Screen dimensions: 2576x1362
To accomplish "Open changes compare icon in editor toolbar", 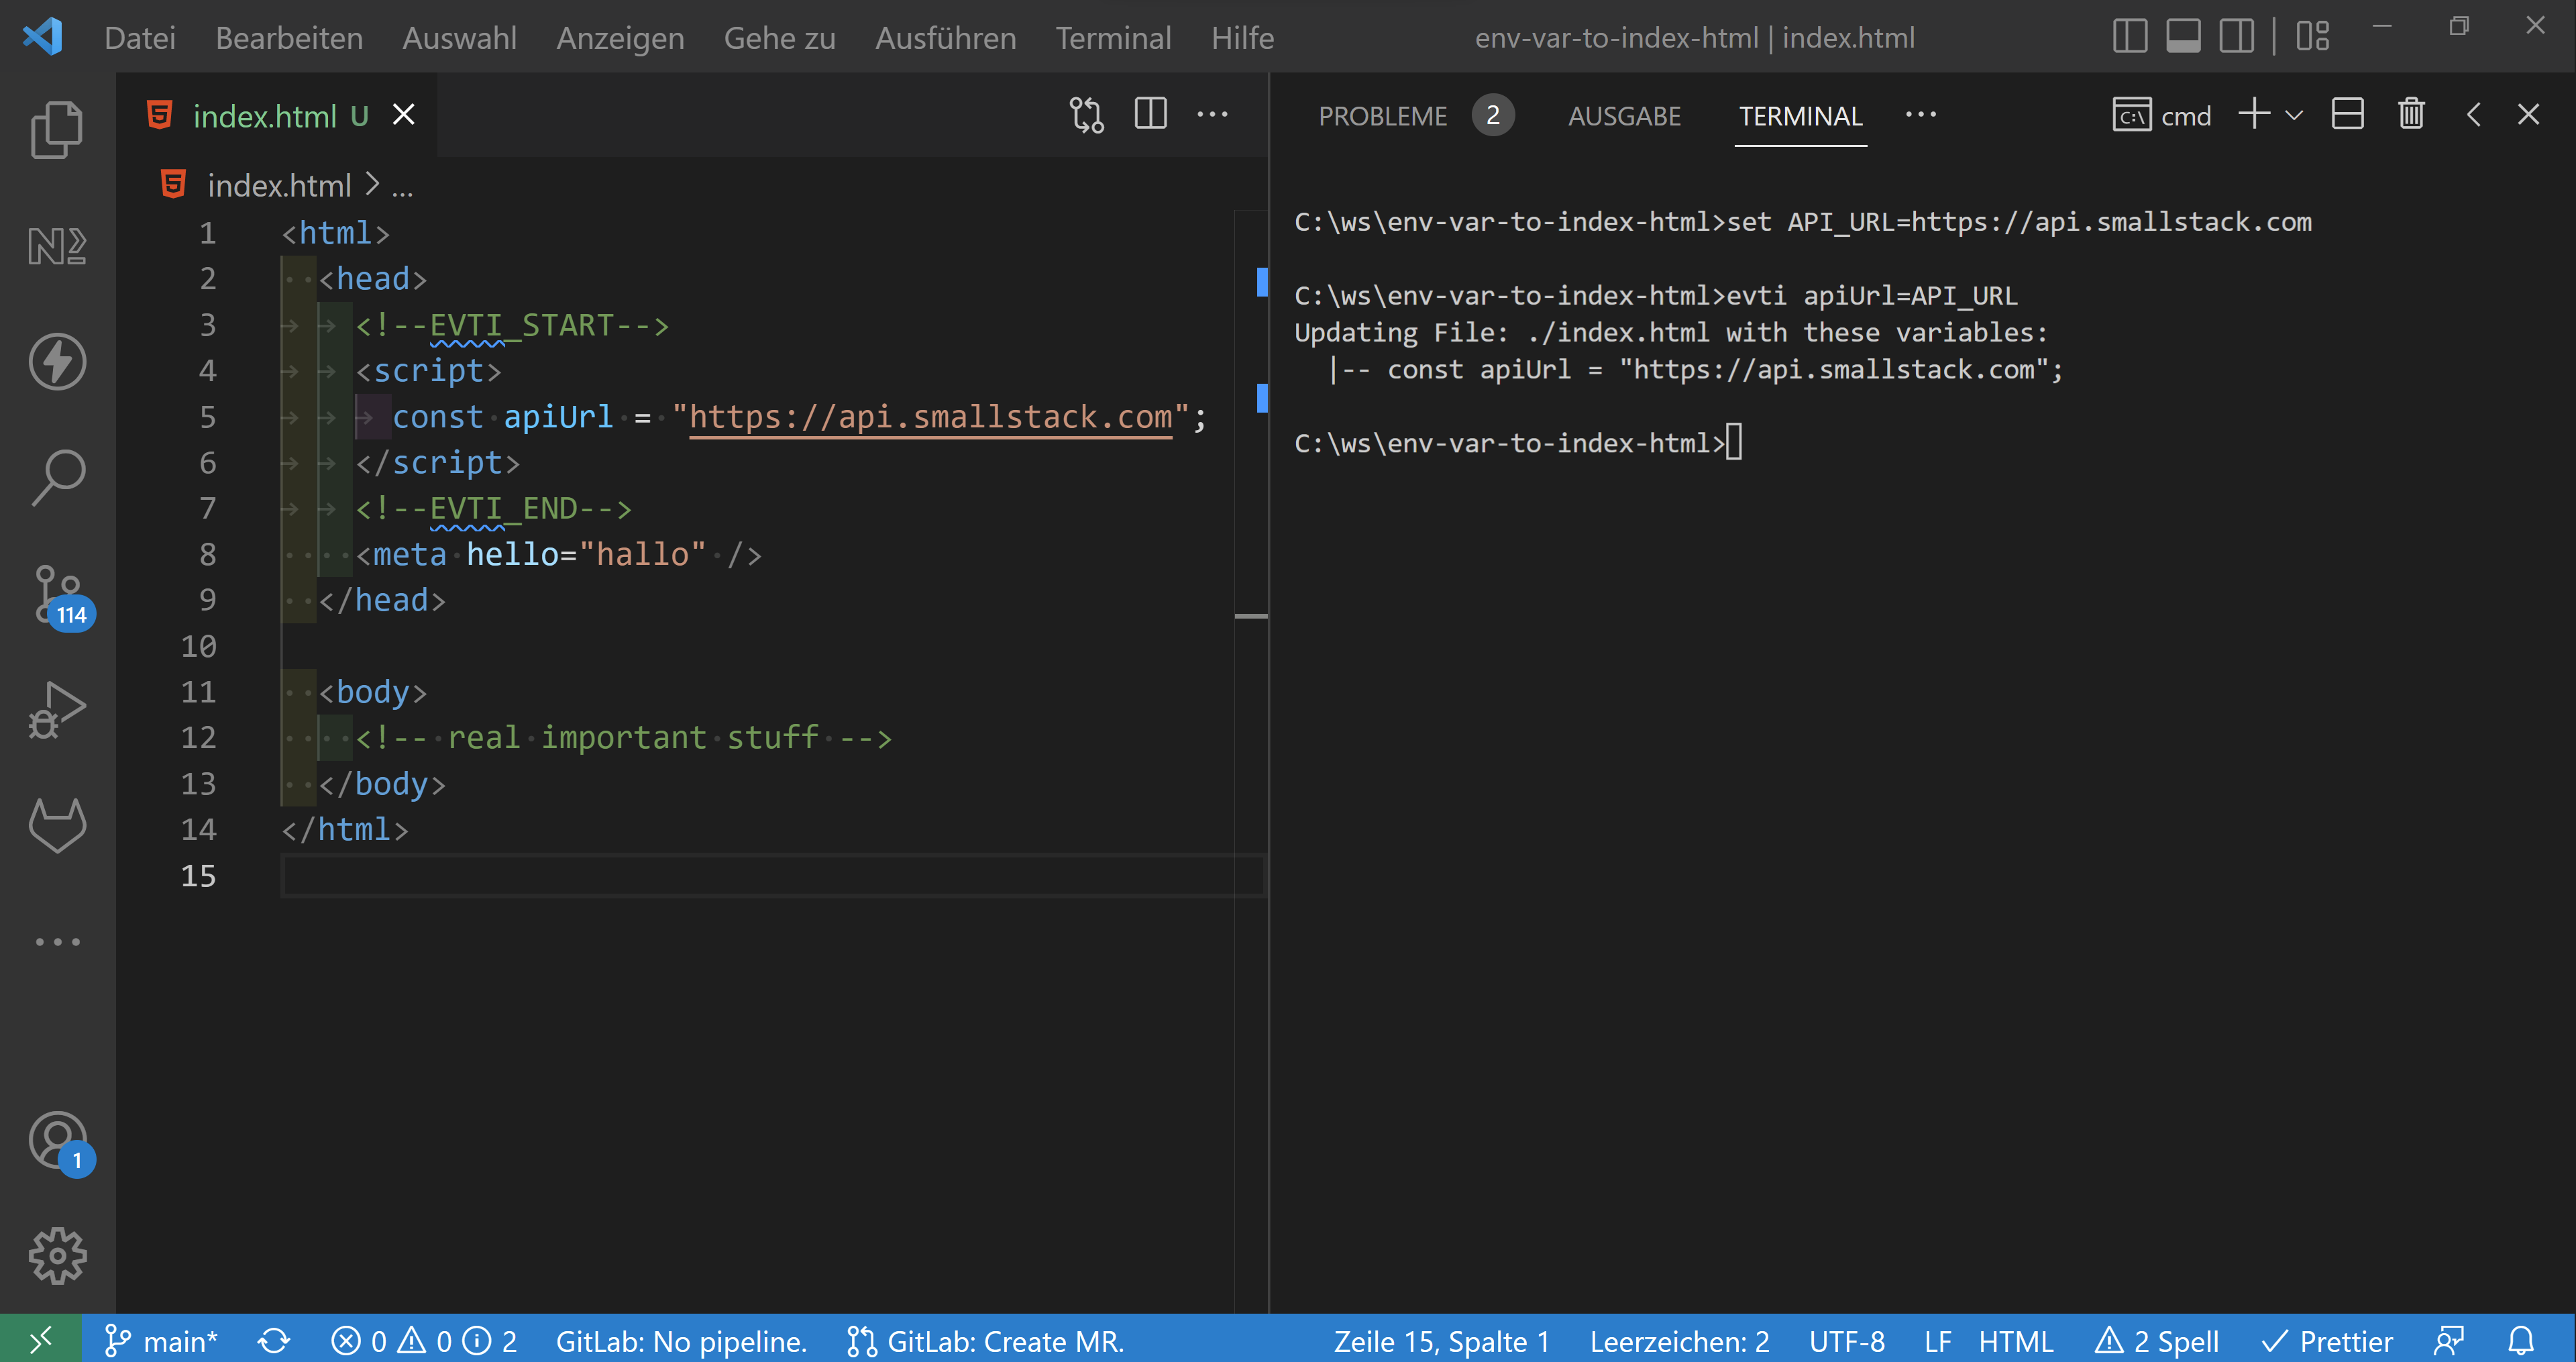I will point(1087,114).
